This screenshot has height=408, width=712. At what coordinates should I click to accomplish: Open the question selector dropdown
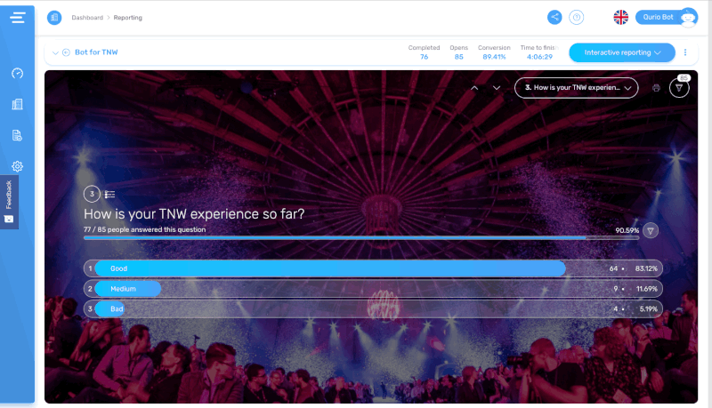click(576, 88)
